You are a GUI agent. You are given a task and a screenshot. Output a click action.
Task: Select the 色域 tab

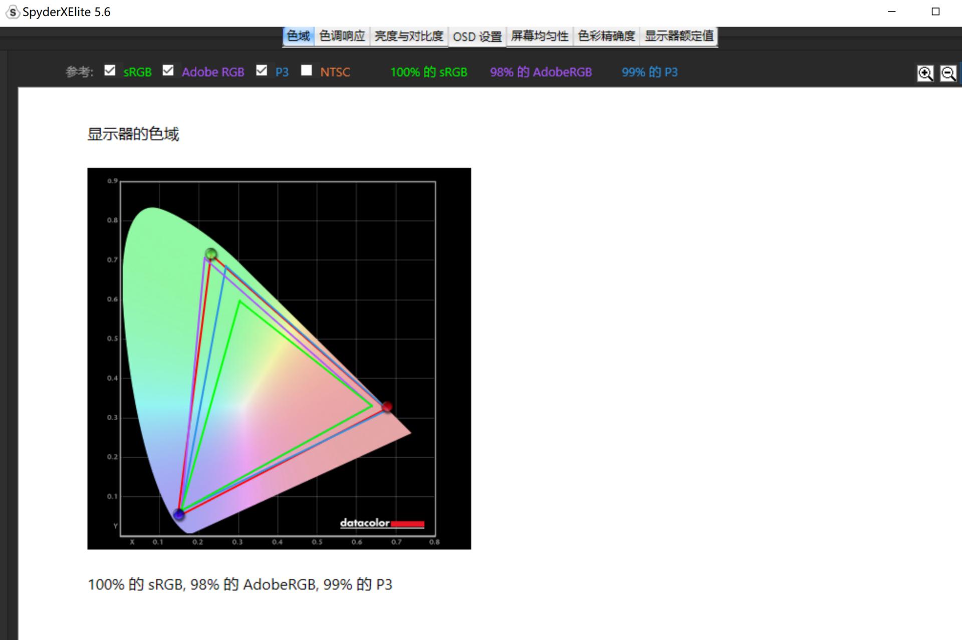coord(298,37)
